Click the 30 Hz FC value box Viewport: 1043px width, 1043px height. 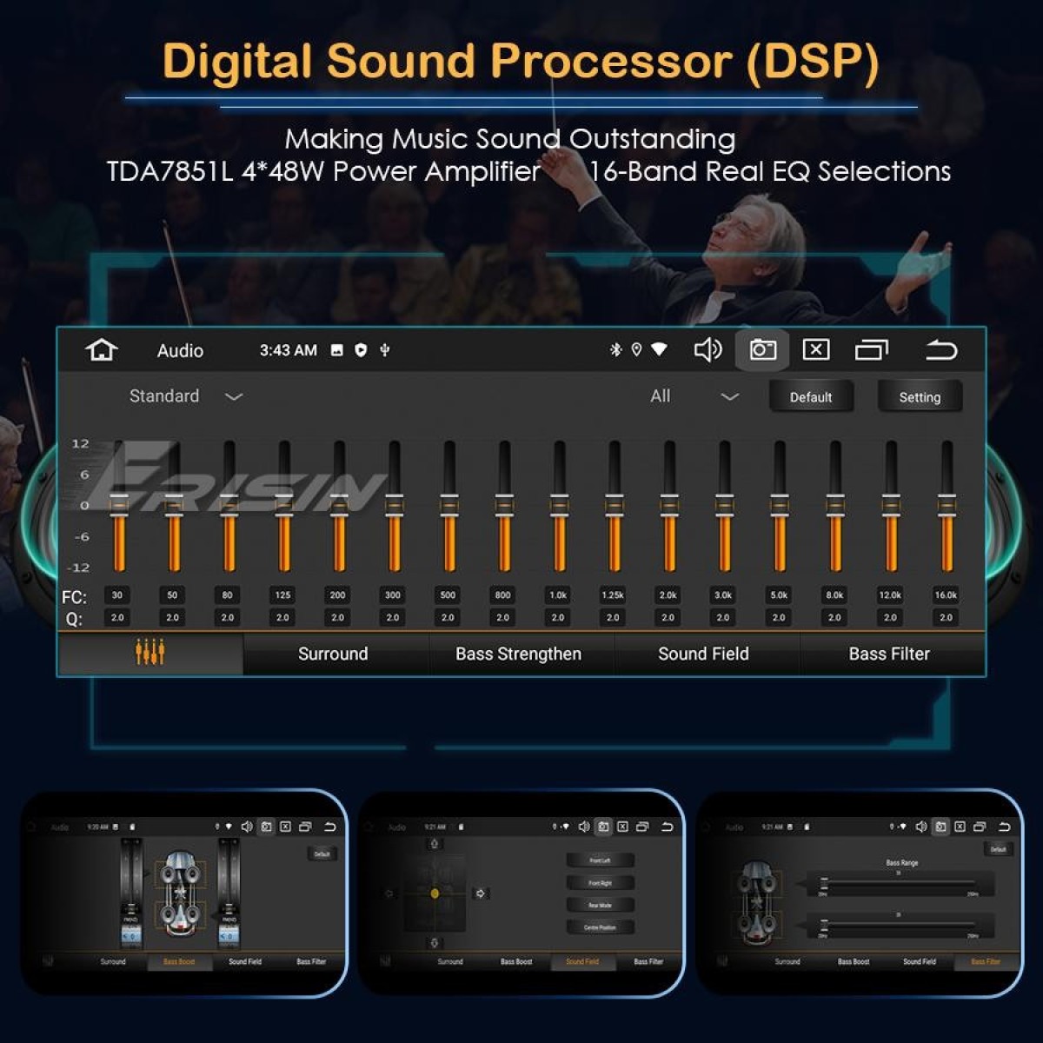click(117, 595)
